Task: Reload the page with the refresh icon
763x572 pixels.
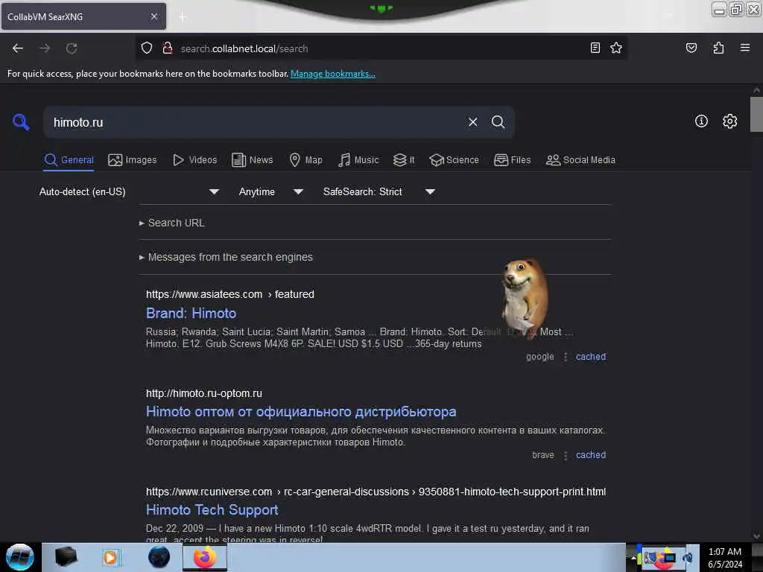Action: click(72, 48)
